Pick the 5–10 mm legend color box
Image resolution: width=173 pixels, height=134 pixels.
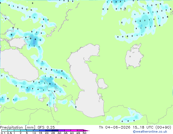pyautogui.click(x=30, y=130)
